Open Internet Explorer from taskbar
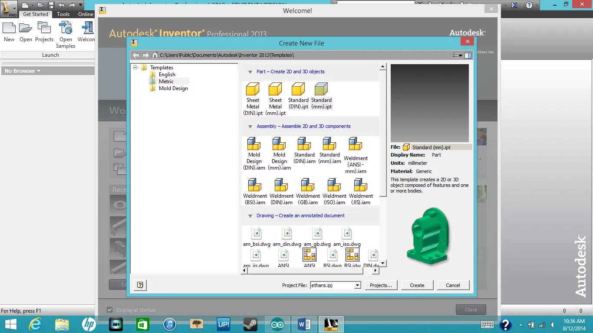This screenshot has height=333, width=593. click(x=35, y=324)
